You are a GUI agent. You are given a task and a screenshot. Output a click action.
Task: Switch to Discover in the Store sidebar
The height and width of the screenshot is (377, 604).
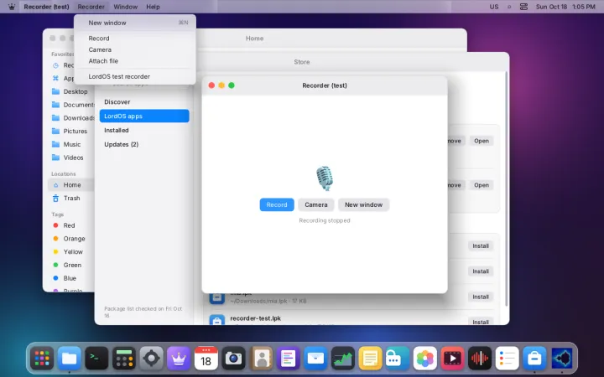[144, 102]
